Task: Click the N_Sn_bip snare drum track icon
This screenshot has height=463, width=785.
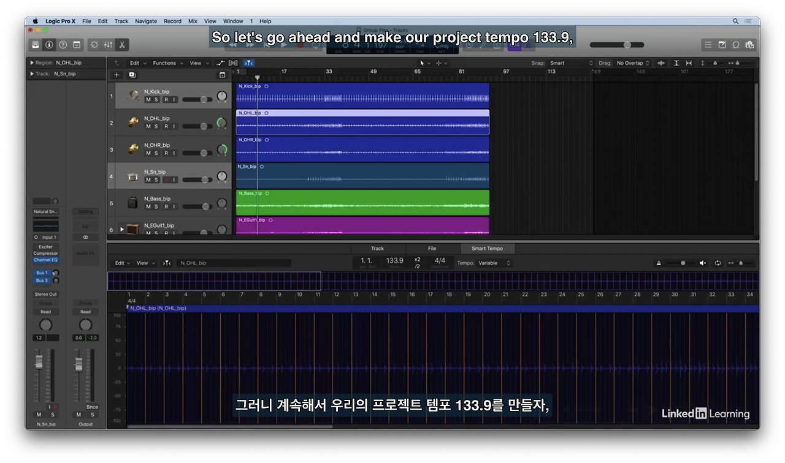Action: click(132, 176)
